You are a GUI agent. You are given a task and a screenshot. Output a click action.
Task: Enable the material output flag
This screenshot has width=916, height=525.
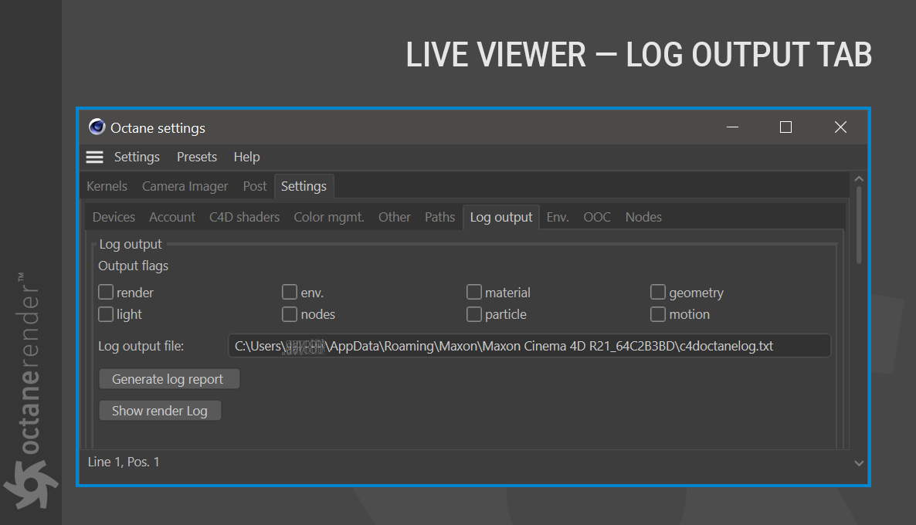coord(474,292)
